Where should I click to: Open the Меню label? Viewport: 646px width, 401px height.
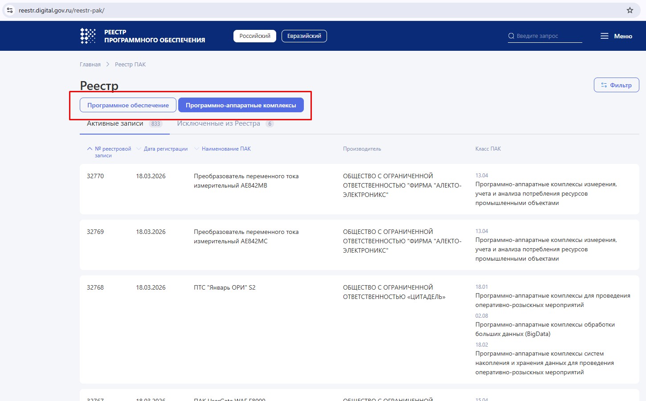pyautogui.click(x=623, y=36)
